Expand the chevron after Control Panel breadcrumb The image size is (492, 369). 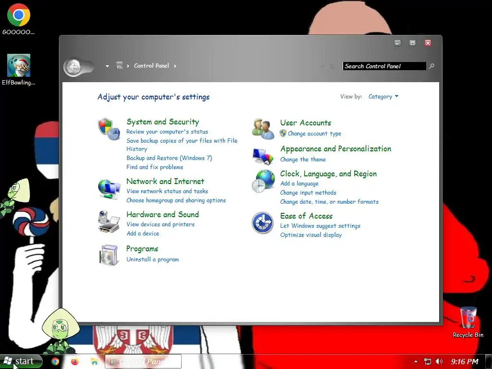(x=175, y=66)
